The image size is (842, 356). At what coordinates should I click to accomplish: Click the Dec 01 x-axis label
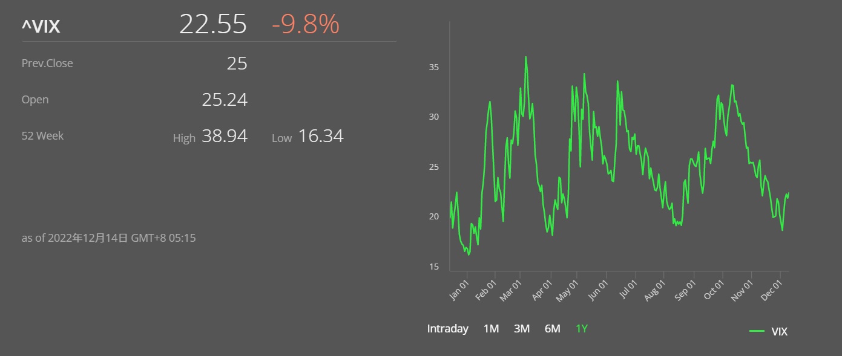773,289
